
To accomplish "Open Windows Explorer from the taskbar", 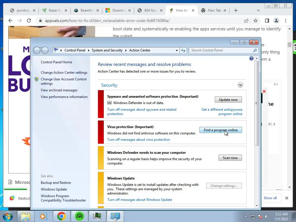I will pos(25,216).
